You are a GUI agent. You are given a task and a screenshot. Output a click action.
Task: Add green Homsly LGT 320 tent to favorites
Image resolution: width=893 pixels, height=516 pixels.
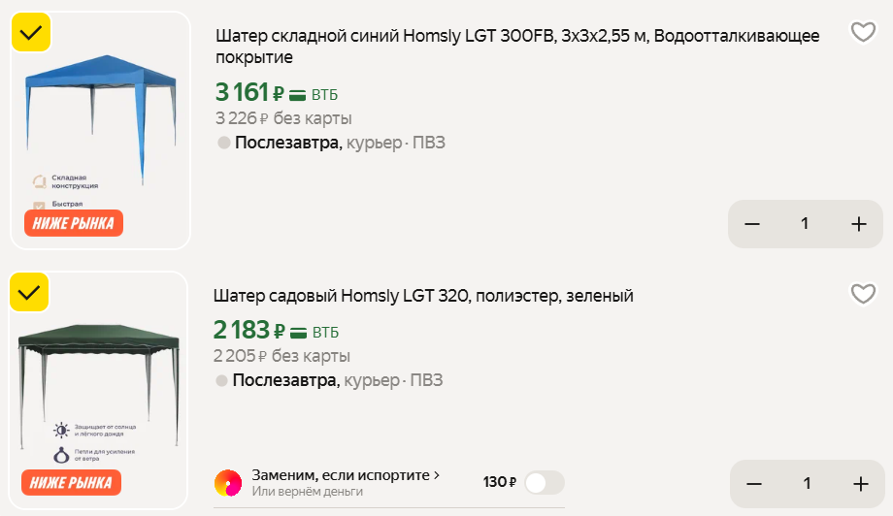[x=863, y=294]
